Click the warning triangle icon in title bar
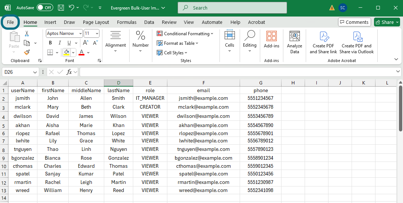This screenshot has width=403, height=203. (332, 8)
